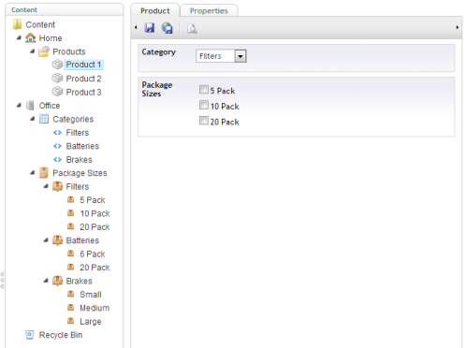Click the toolbar right scroll arrow

tap(457, 27)
